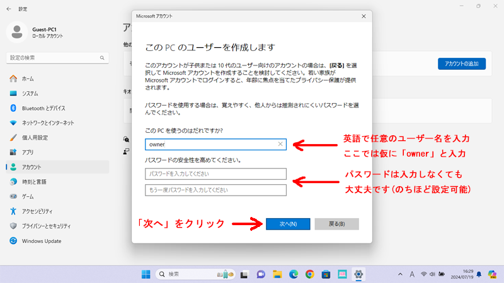Open ホーム in settings sidebar
The image size is (504, 283).
click(x=28, y=79)
